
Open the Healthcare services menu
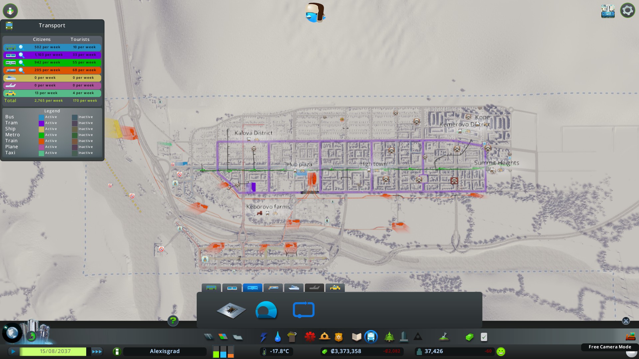310,337
